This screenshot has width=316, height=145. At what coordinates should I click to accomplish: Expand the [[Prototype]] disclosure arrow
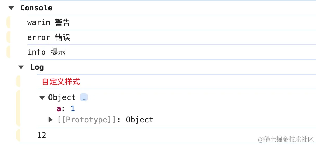[51, 120]
